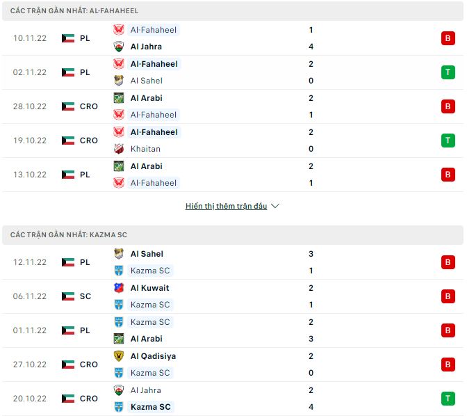Click the red B badge for 10.11.22 match
This screenshot has height=416, width=467.
point(448,38)
